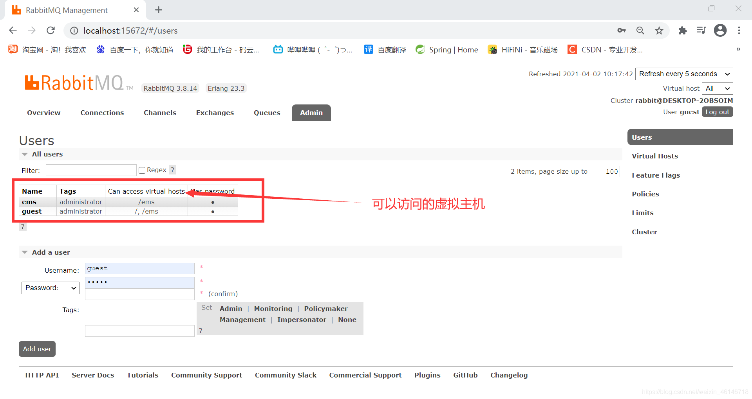Image resolution: width=752 pixels, height=399 pixels.
Task: View site information icon in address bar
Action: tap(74, 31)
